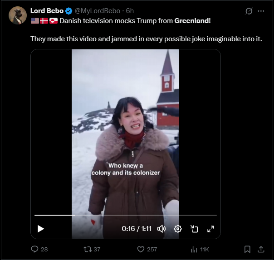Reply to the post via comment icon

click(x=34, y=249)
